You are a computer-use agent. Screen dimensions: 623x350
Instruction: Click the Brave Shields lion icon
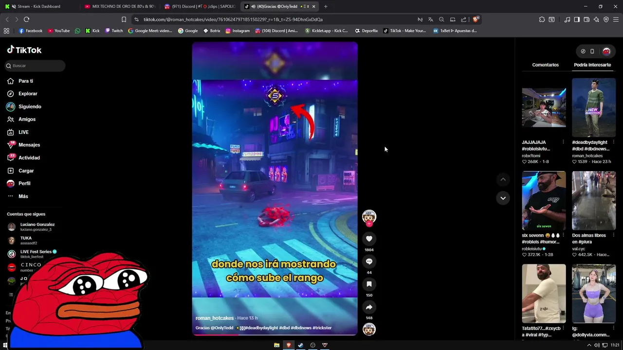coord(476,19)
